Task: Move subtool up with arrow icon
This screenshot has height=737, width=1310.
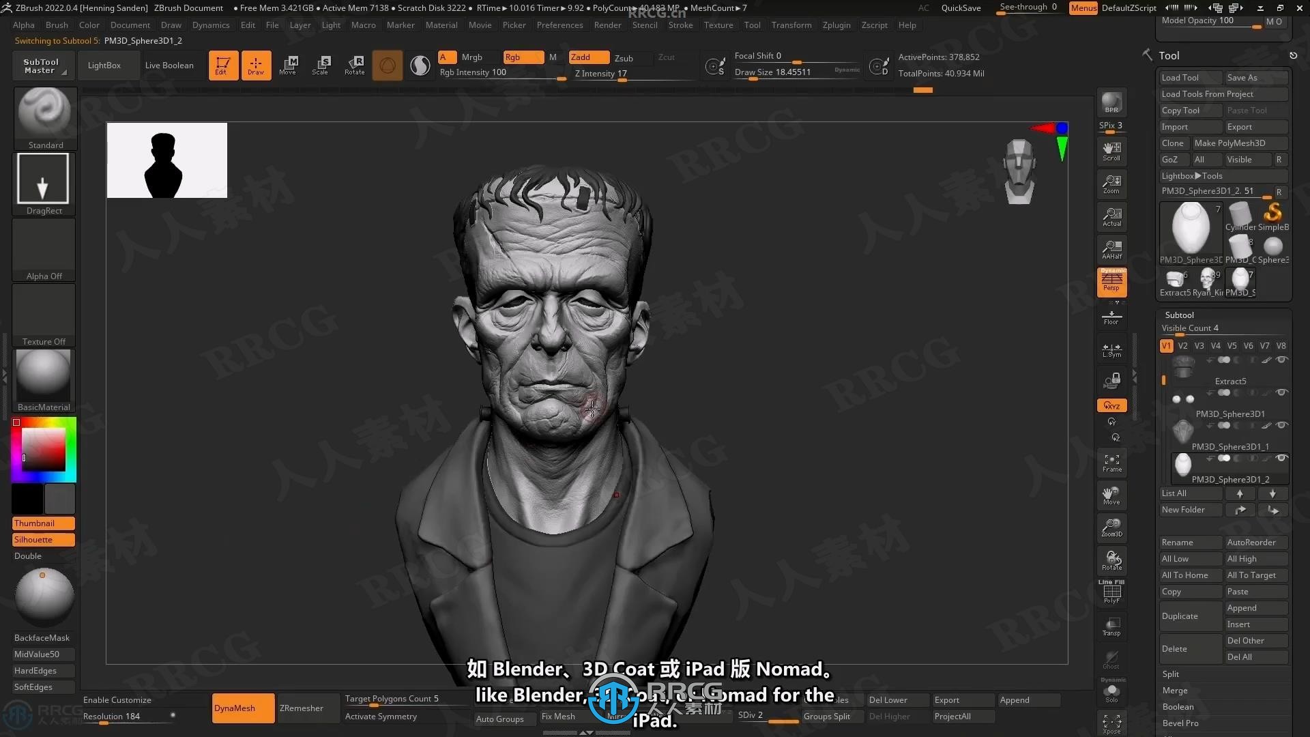Action: tap(1240, 493)
